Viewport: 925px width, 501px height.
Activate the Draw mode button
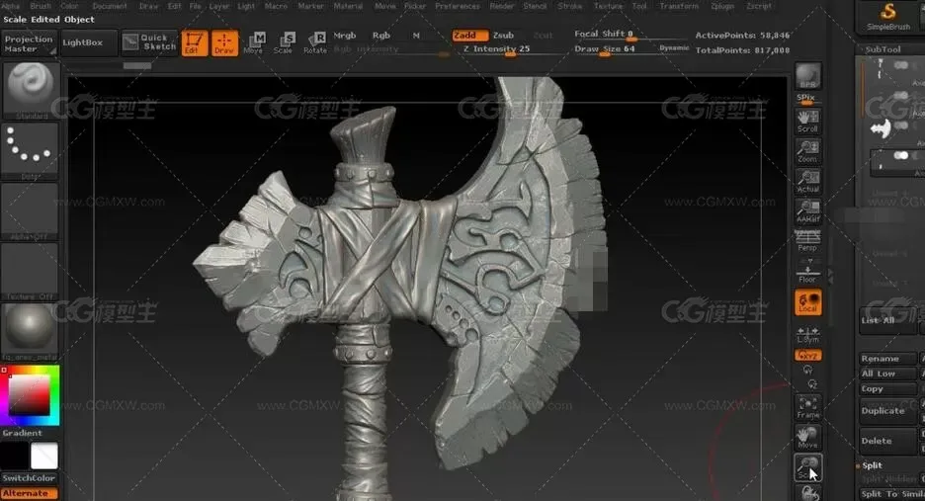tap(224, 43)
